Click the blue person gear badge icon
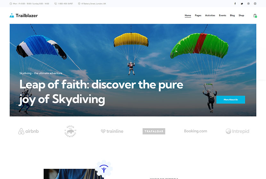Image resolution: width=266 pixels, height=179 pixels. click(x=104, y=169)
